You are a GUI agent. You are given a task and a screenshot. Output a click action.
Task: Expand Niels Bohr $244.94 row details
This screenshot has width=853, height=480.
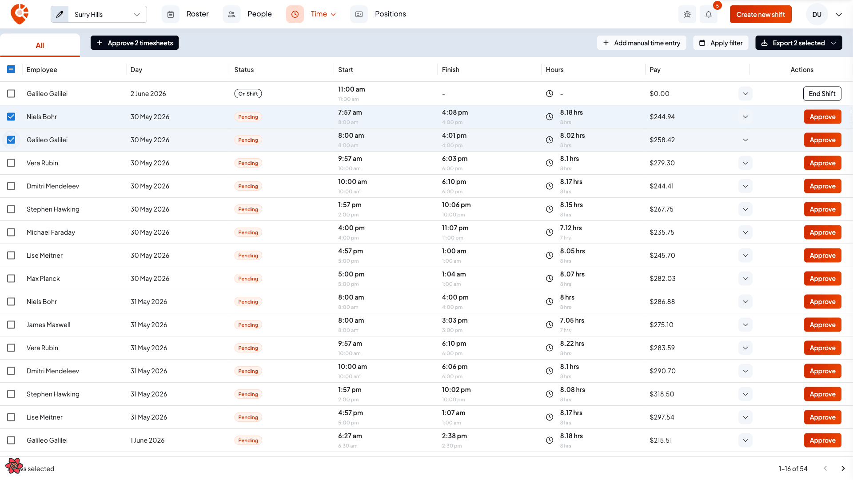[x=745, y=117]
